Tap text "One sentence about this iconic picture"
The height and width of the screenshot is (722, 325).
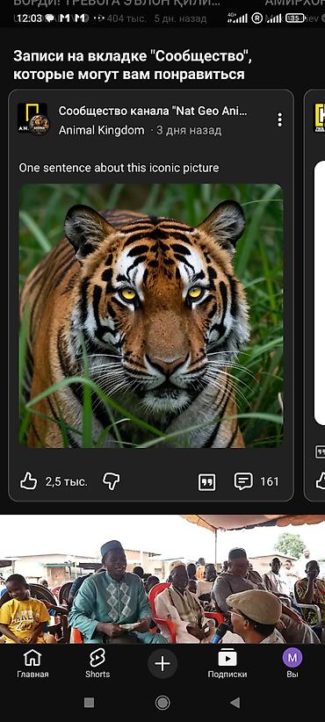coord(119,168)
